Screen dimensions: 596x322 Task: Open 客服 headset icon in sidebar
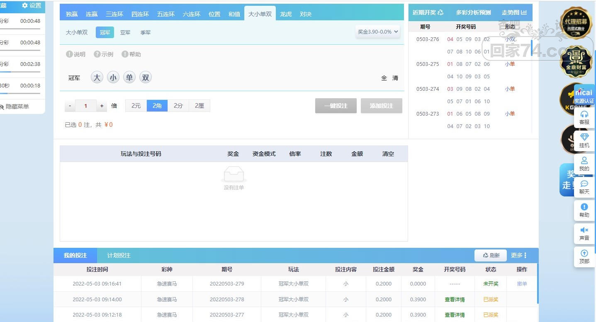tap(584, 114)
